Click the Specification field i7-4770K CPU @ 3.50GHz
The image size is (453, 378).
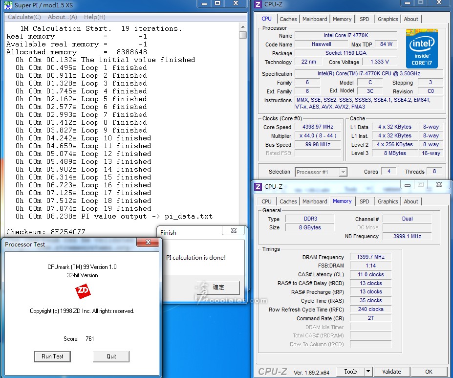[x=368, y=74]
